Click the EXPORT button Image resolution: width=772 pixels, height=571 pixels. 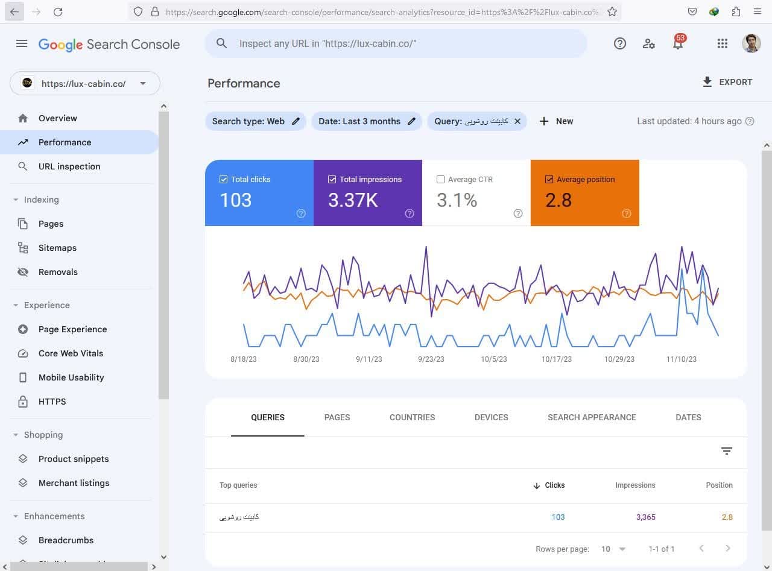(x=727, y=82)
